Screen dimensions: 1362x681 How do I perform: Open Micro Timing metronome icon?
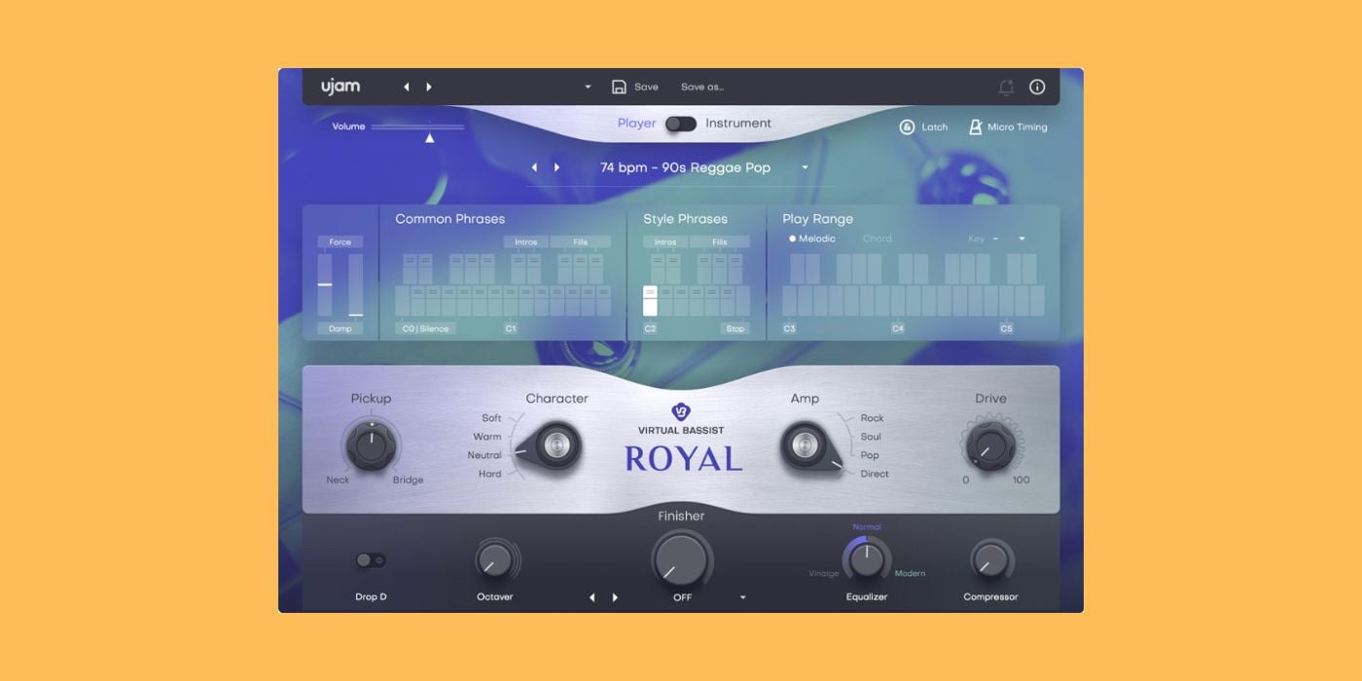[975, 127]
